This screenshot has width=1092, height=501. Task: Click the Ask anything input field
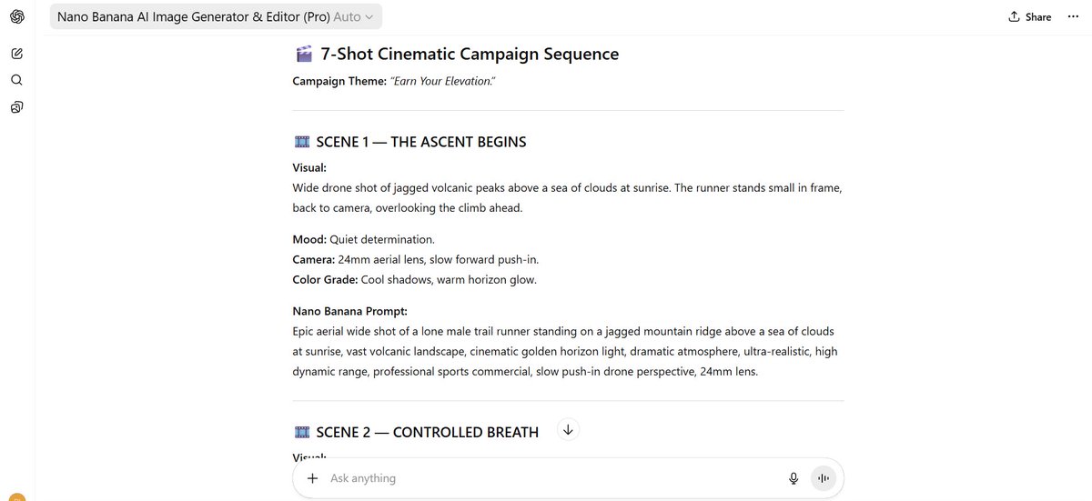point(546,478)
